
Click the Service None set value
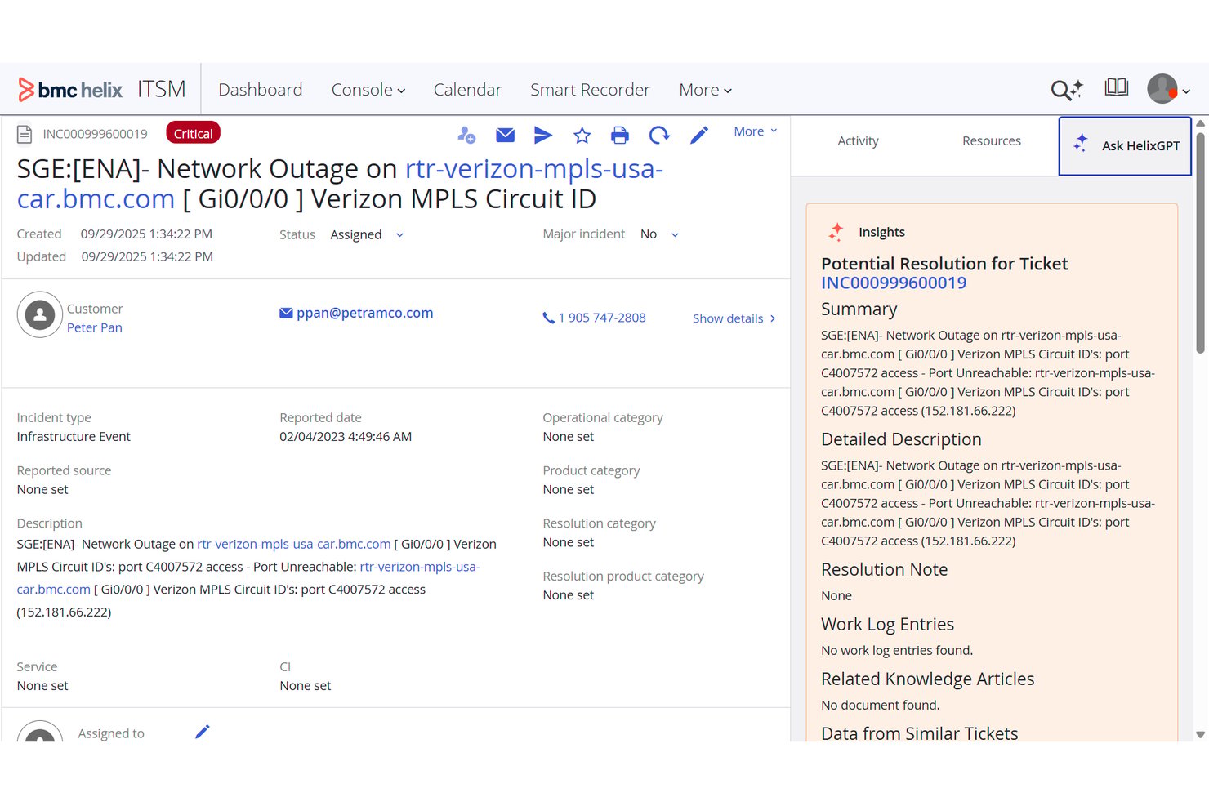tap(42, 686)
